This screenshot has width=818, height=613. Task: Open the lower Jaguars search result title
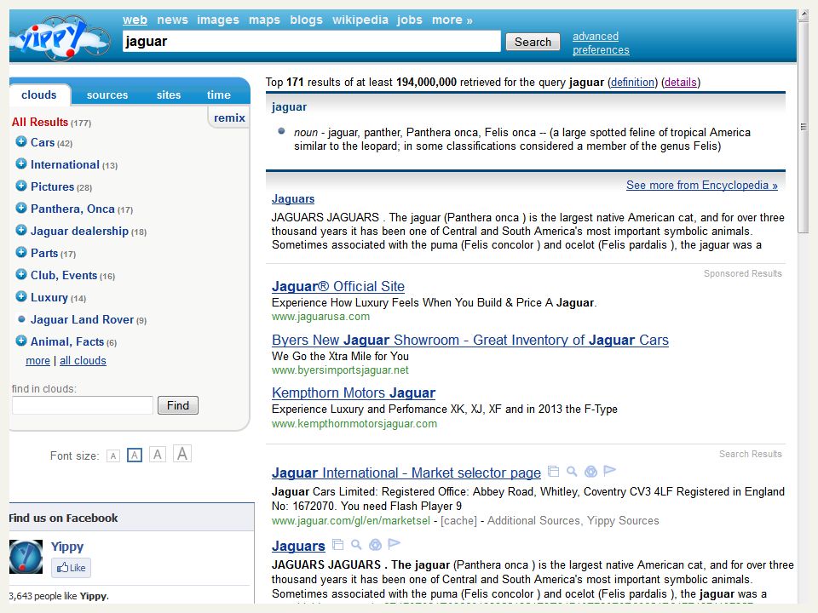298,546
